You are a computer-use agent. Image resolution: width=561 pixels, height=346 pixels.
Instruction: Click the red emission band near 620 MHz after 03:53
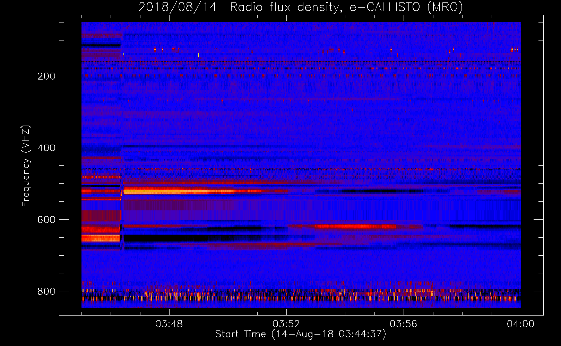[355, 227]
